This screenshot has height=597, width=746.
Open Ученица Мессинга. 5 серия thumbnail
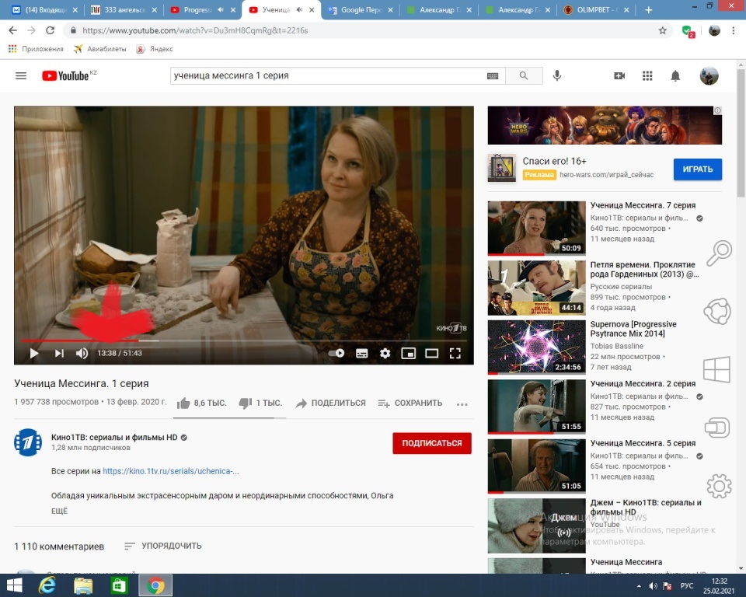(x=537, y=466)
